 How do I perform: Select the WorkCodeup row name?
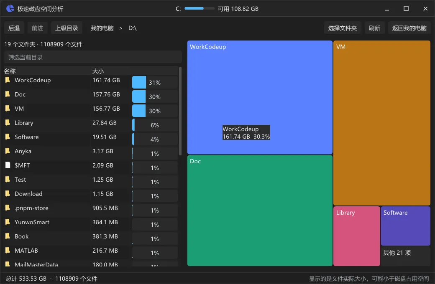point(33,80)
